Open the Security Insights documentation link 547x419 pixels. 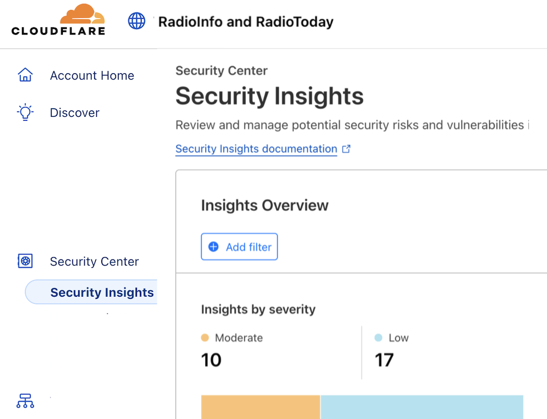(256, 149)
